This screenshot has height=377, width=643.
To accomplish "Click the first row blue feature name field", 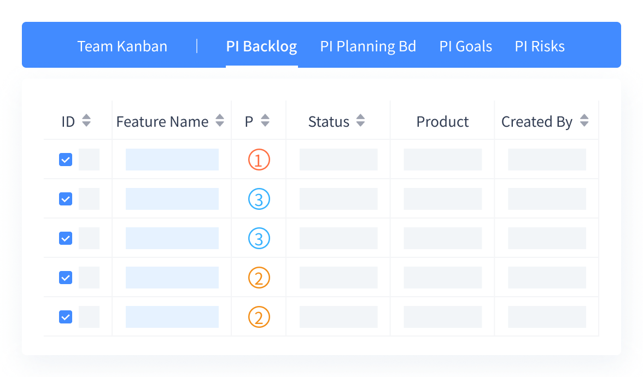I will 172,160.
